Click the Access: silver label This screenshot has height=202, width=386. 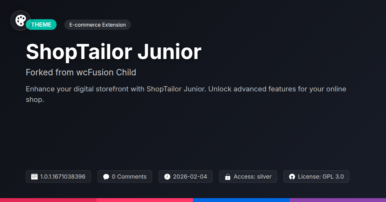coord(253,177)
